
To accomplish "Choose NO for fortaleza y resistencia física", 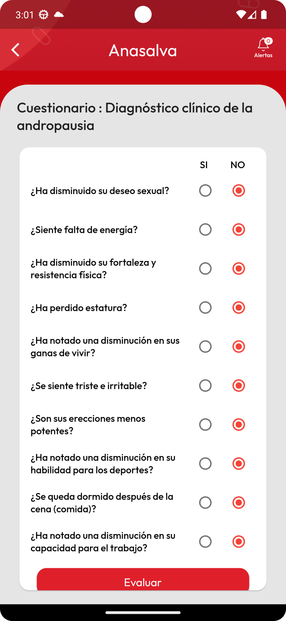I will coord(239,268).
